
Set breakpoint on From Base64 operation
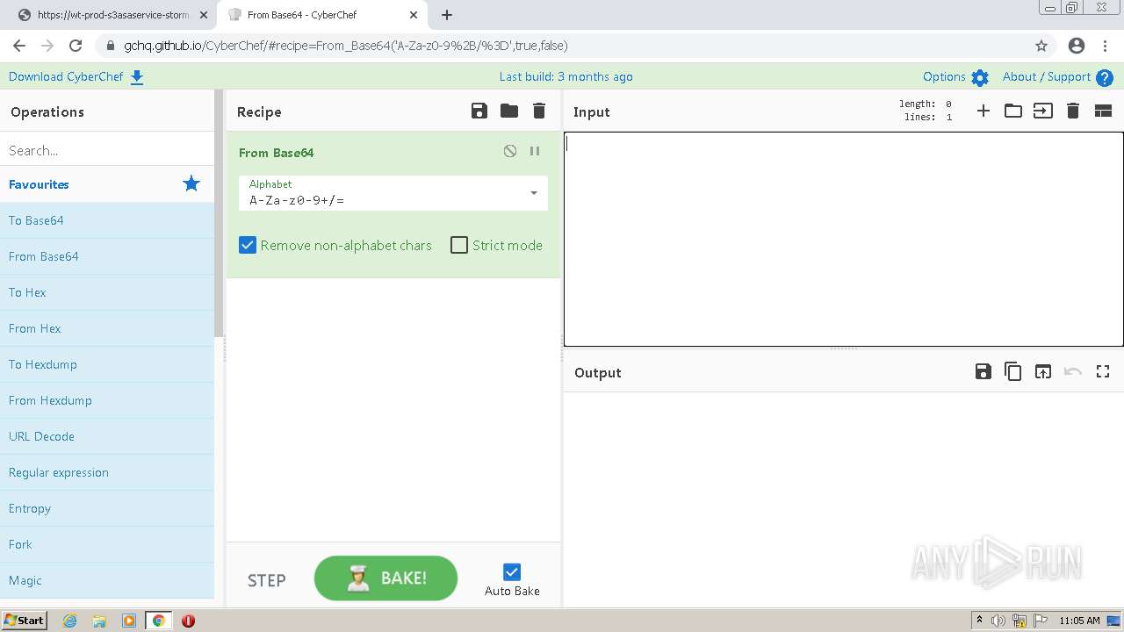[x=535, y=151]
